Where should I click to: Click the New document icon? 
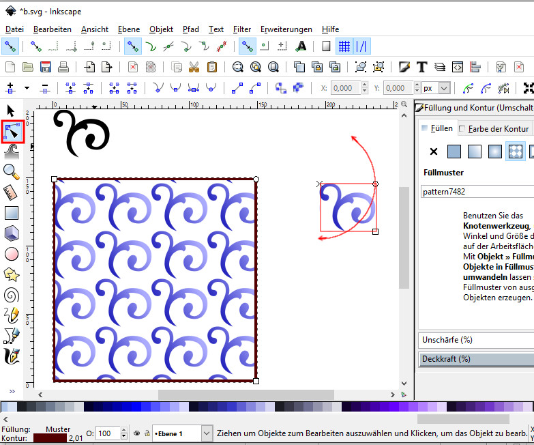click(x=10, y=67)
